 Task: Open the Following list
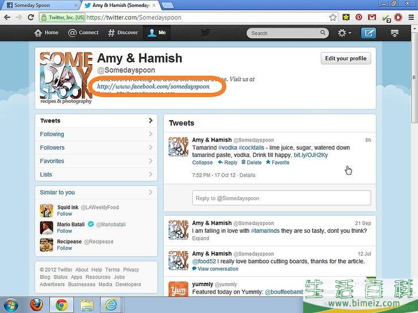(96, 134)
